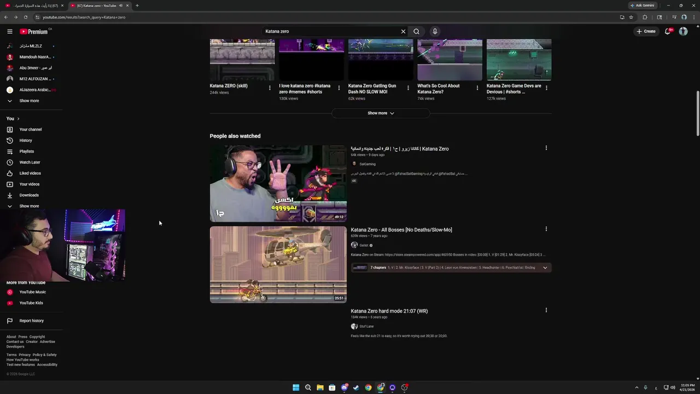Open options for Katana ZERO (skill) short
Screen dimensions: 700x394
point(270,88)
